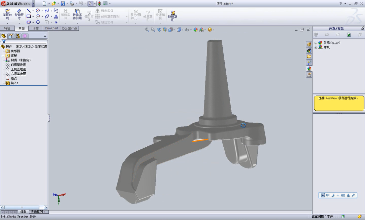Click the feature tree filter field
The width and height of the screenshot is (365, 220).
(24, 41)
